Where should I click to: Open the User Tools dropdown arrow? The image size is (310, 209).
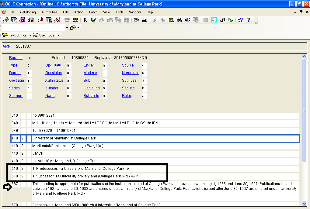click(x=59, y=35)
